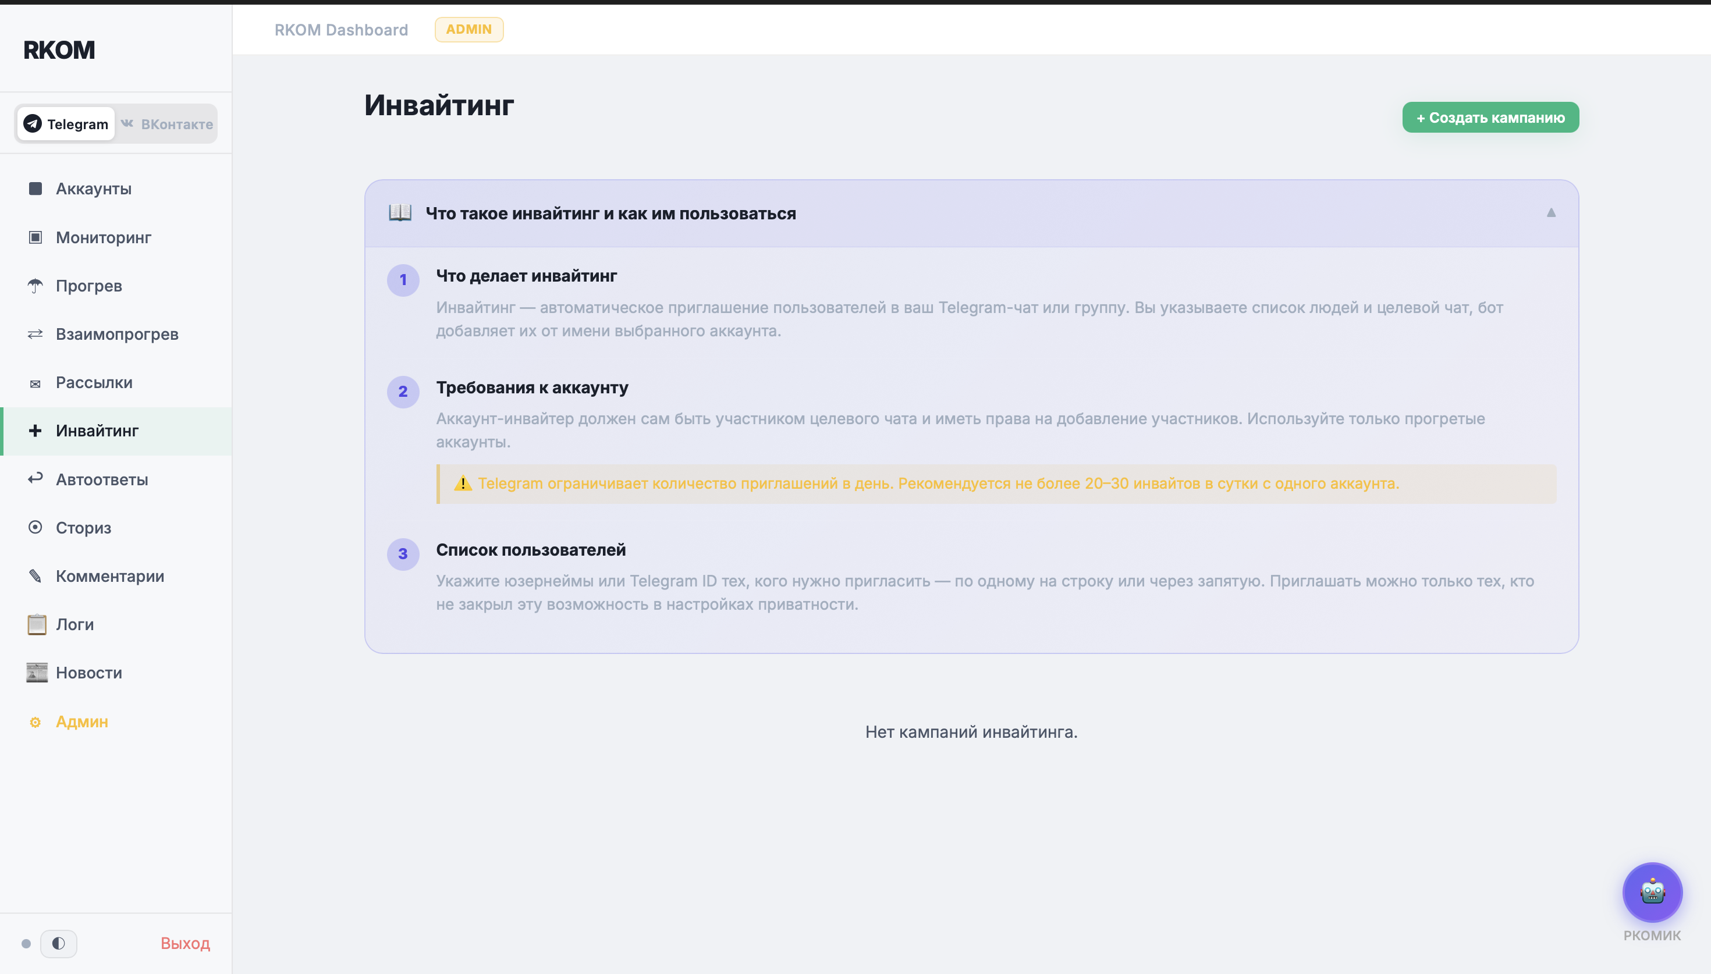Collapse 'Что такое инвайтинг и как им пользоваться' header
The height and width of the screenshot is (974, 1711).
coord(971,214)
